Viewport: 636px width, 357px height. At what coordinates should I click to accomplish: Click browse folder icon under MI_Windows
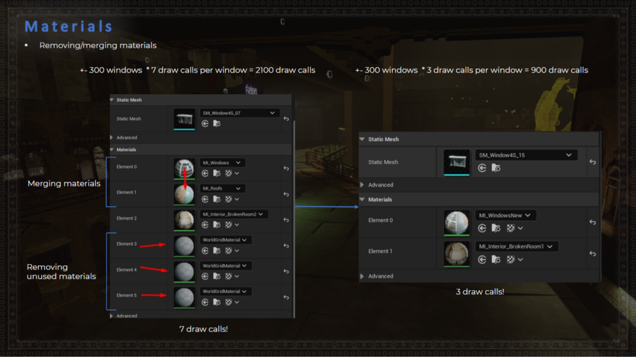(x=217, y=174)
